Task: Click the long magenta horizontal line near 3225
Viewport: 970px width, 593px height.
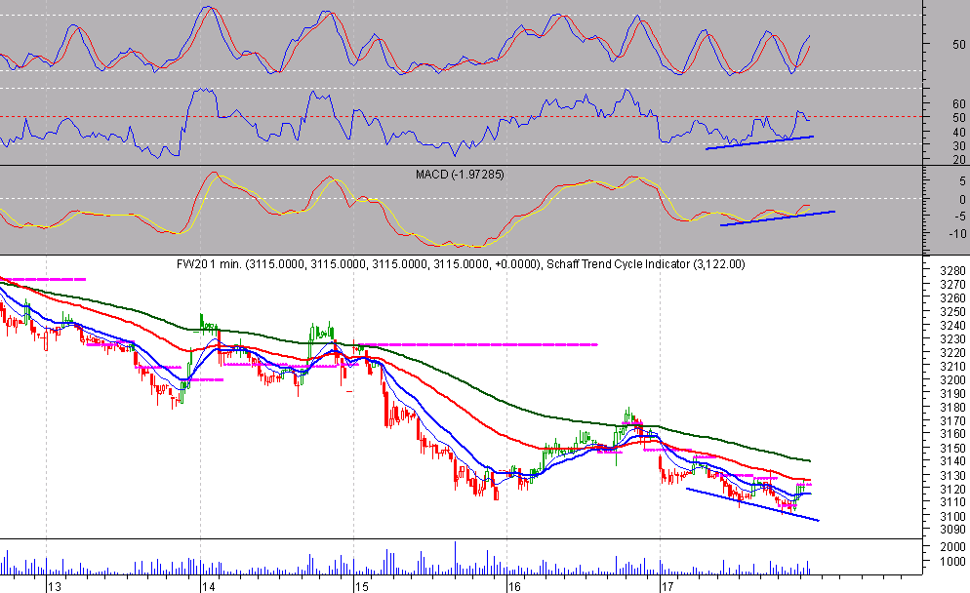Action: (478, 344)
